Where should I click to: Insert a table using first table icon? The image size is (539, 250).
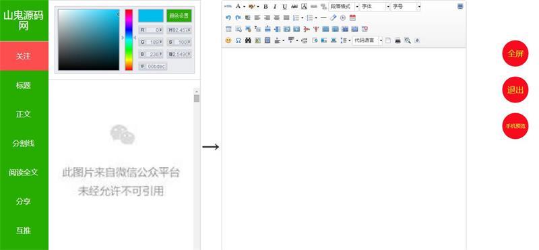228,29
